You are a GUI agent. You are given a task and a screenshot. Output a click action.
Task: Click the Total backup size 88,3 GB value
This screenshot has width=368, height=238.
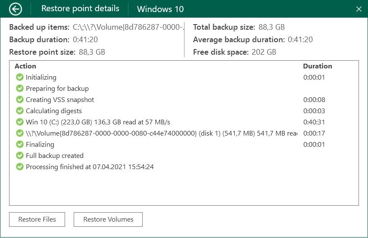(271, 27)
